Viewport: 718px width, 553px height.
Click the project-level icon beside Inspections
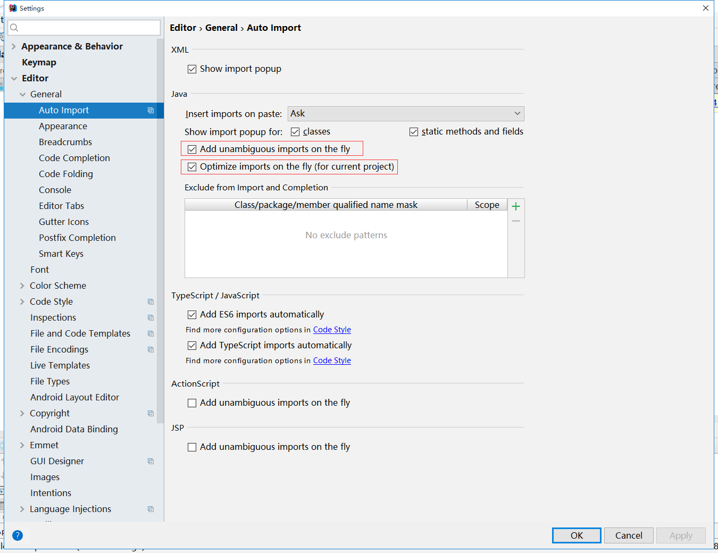click(x=151, y=318)
